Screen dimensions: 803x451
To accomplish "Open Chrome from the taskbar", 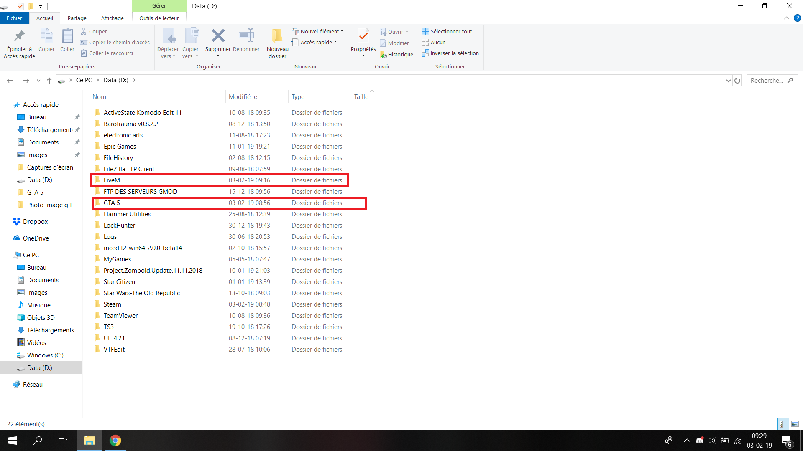I will [x=115, y=441].
